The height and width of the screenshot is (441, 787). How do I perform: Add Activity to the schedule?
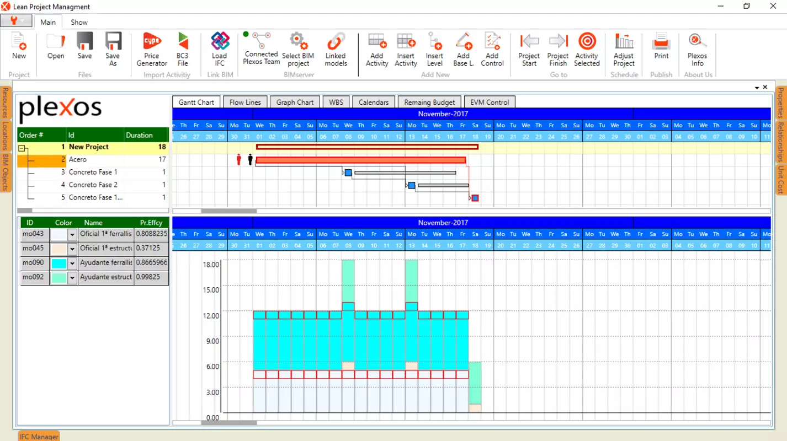(377, 50)
